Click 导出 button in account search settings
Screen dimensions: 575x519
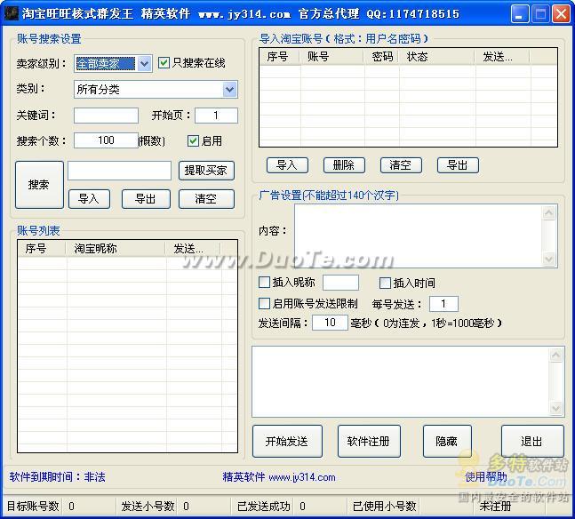click(x=146, y=199)
